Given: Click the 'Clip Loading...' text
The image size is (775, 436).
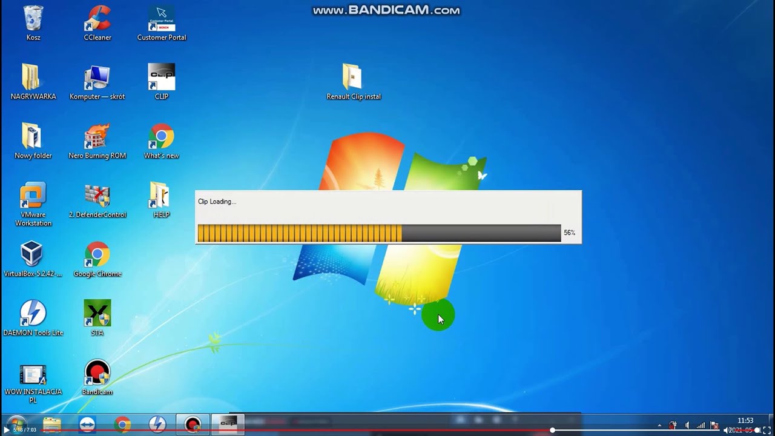Looking at the screenshot, I should (217, 202).
